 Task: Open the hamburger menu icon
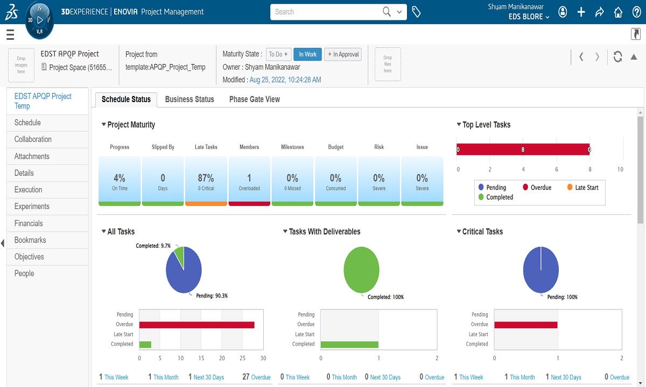click(x=10, y=35)
